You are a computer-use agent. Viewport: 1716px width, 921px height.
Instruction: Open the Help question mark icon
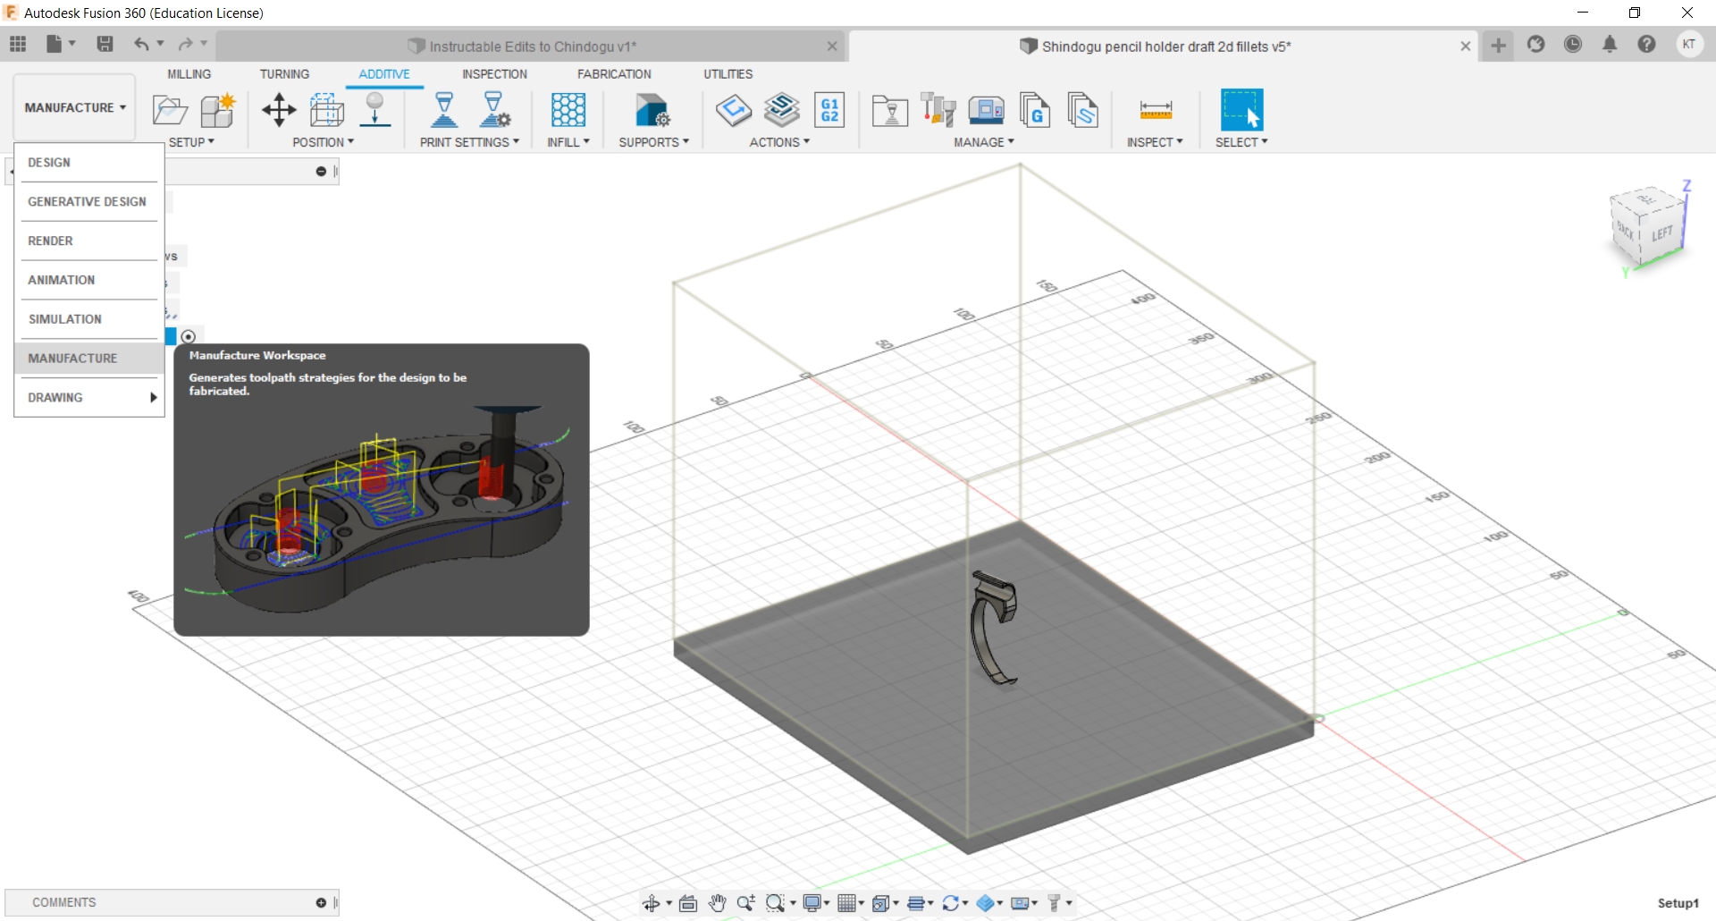tap(1646, 45)
